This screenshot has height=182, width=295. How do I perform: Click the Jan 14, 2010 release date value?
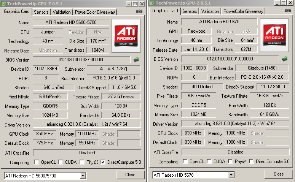click(196, 49)
